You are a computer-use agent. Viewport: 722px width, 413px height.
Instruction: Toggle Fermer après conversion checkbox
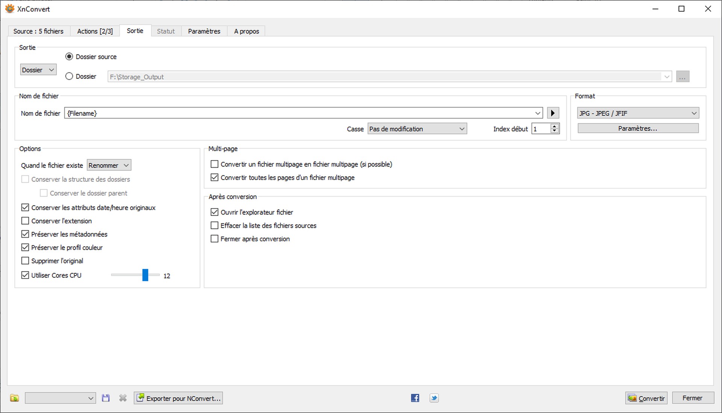[214, 239]
